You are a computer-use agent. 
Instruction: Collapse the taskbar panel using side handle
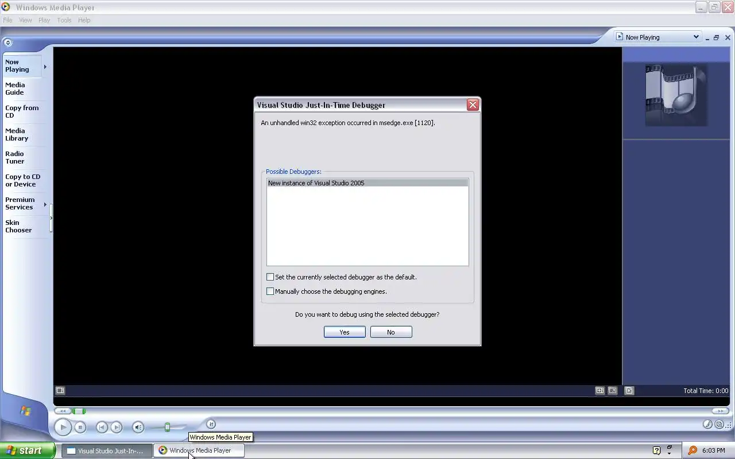pos(51,218)
